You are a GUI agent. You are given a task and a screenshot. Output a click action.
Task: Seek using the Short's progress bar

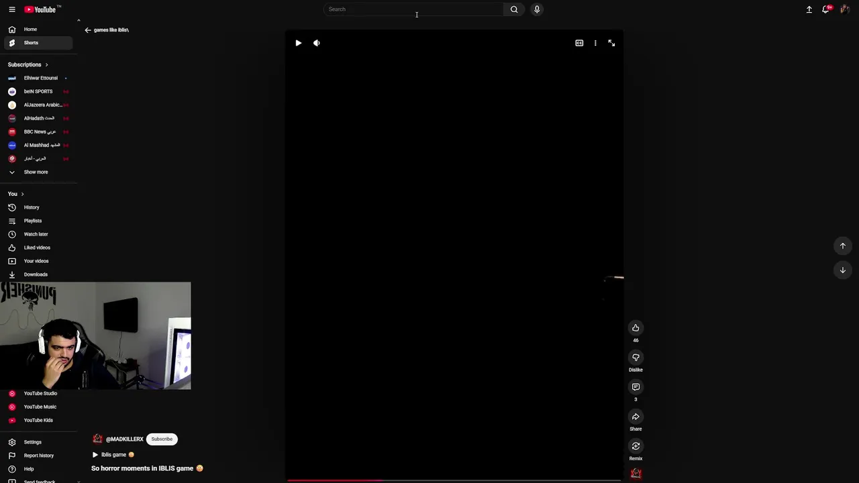coord(454,480)
